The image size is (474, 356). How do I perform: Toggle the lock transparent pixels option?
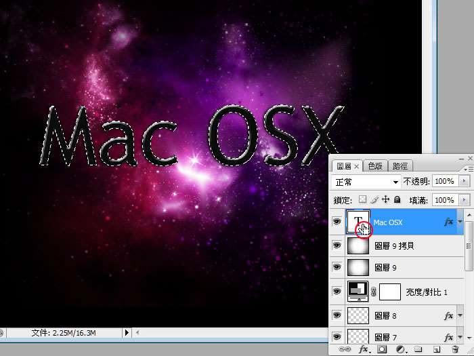pyautogui.click(x=362, y=200)
